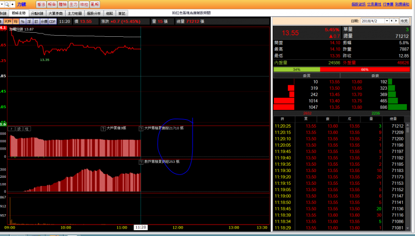The image size is (415, 236).
Task: Click the 內盤量 value 24586
Action: 334,63
